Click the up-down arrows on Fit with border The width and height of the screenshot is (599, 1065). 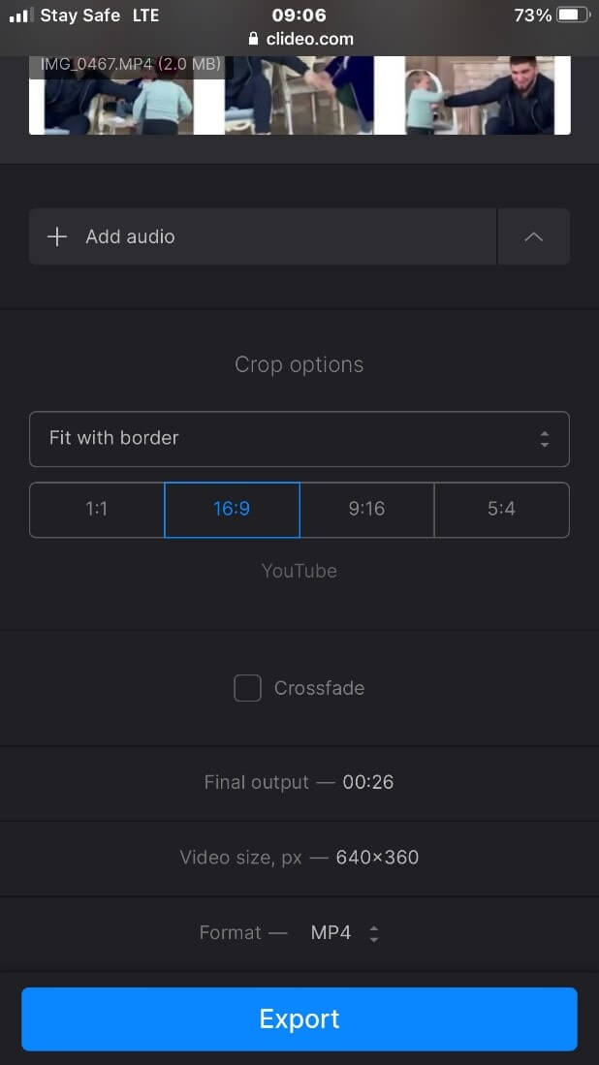[545, 439]
